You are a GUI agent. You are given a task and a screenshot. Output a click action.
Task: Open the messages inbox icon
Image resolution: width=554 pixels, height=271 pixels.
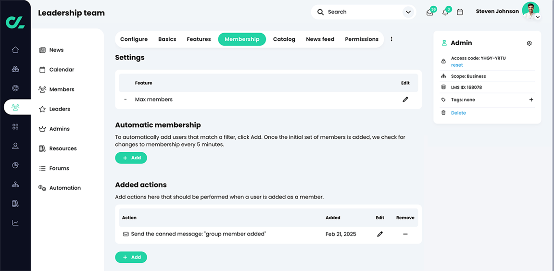(x=430, y=12)
